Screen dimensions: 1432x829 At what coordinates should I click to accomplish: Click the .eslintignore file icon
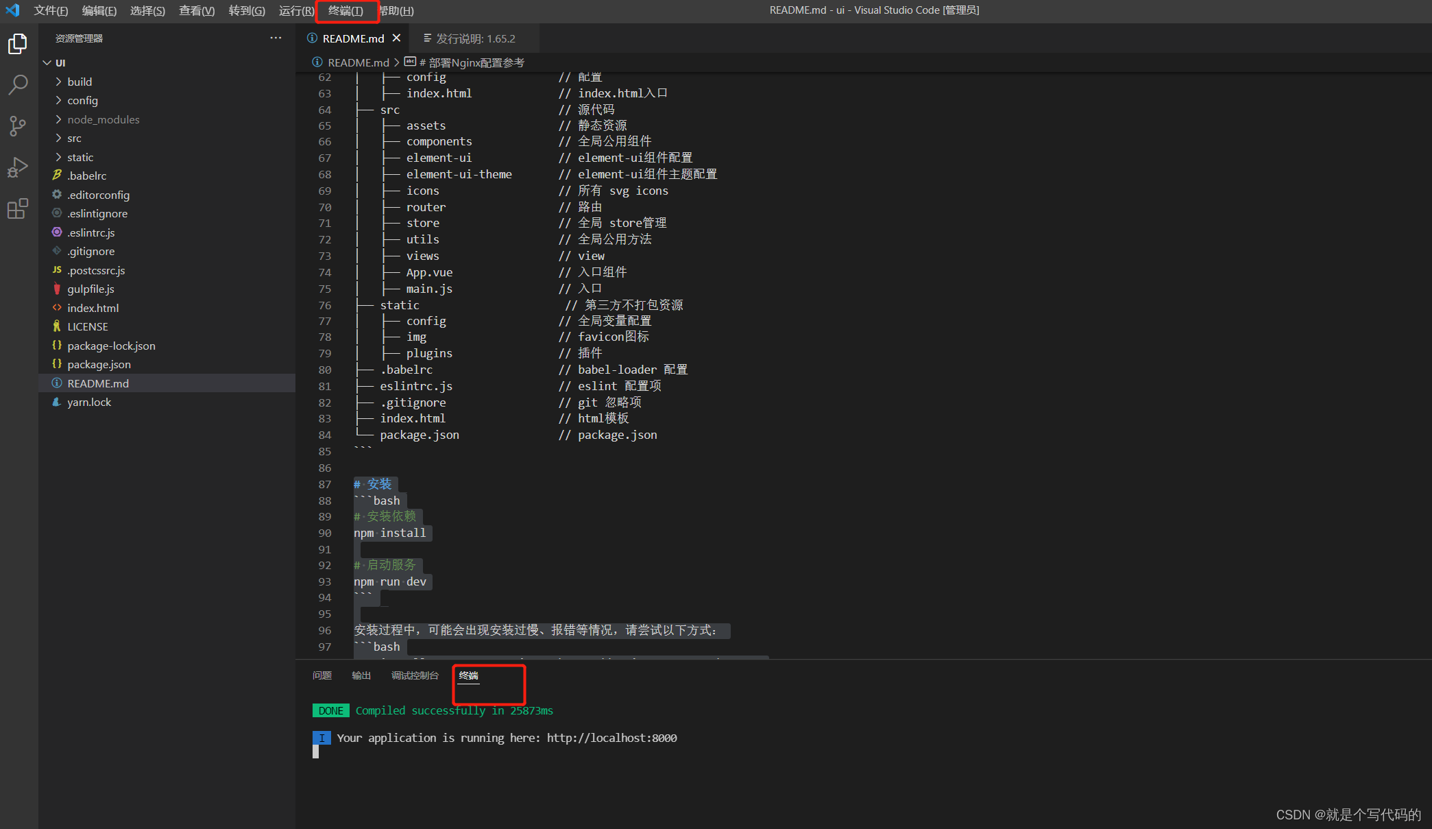coord(57,213)
